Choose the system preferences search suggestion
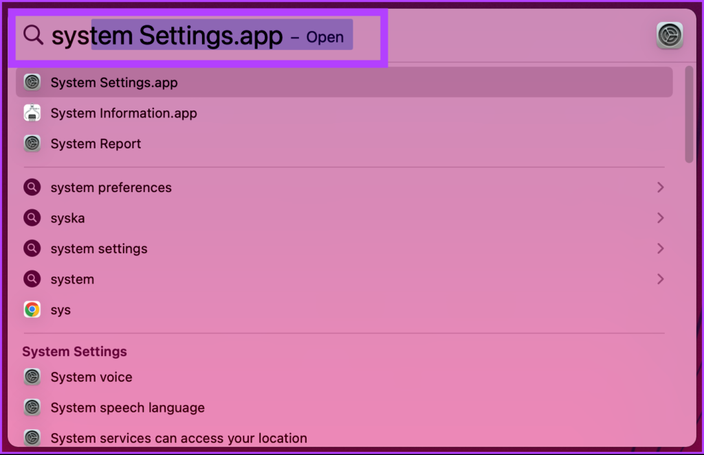Screen dimensions: 704x455 pyautogui.click(x=344, y=187)
